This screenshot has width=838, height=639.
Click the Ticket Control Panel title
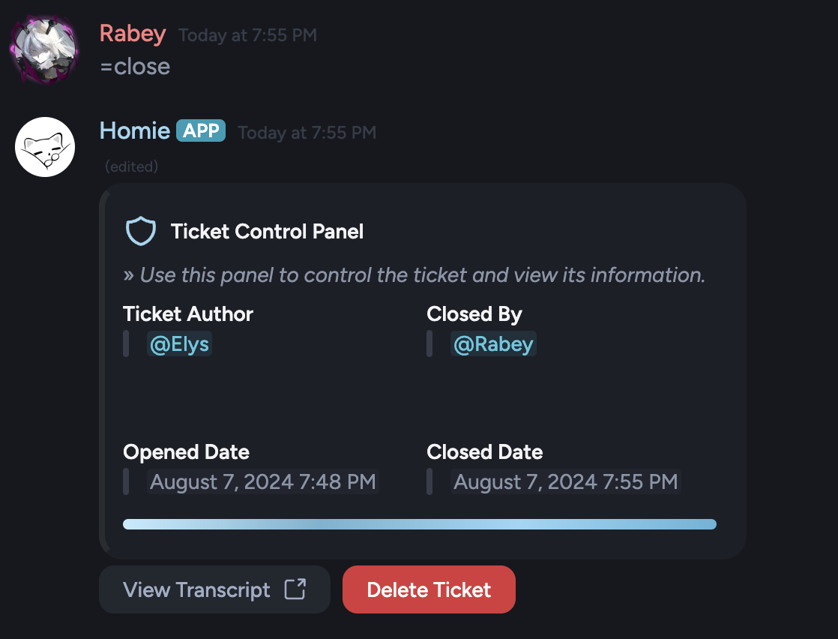267,232
